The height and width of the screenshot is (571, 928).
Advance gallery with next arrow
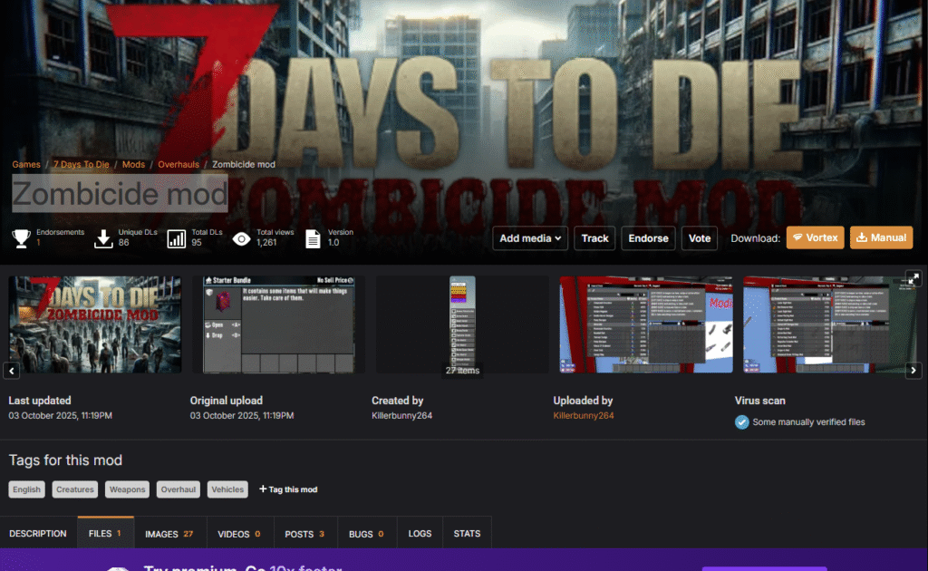point(913,371)
